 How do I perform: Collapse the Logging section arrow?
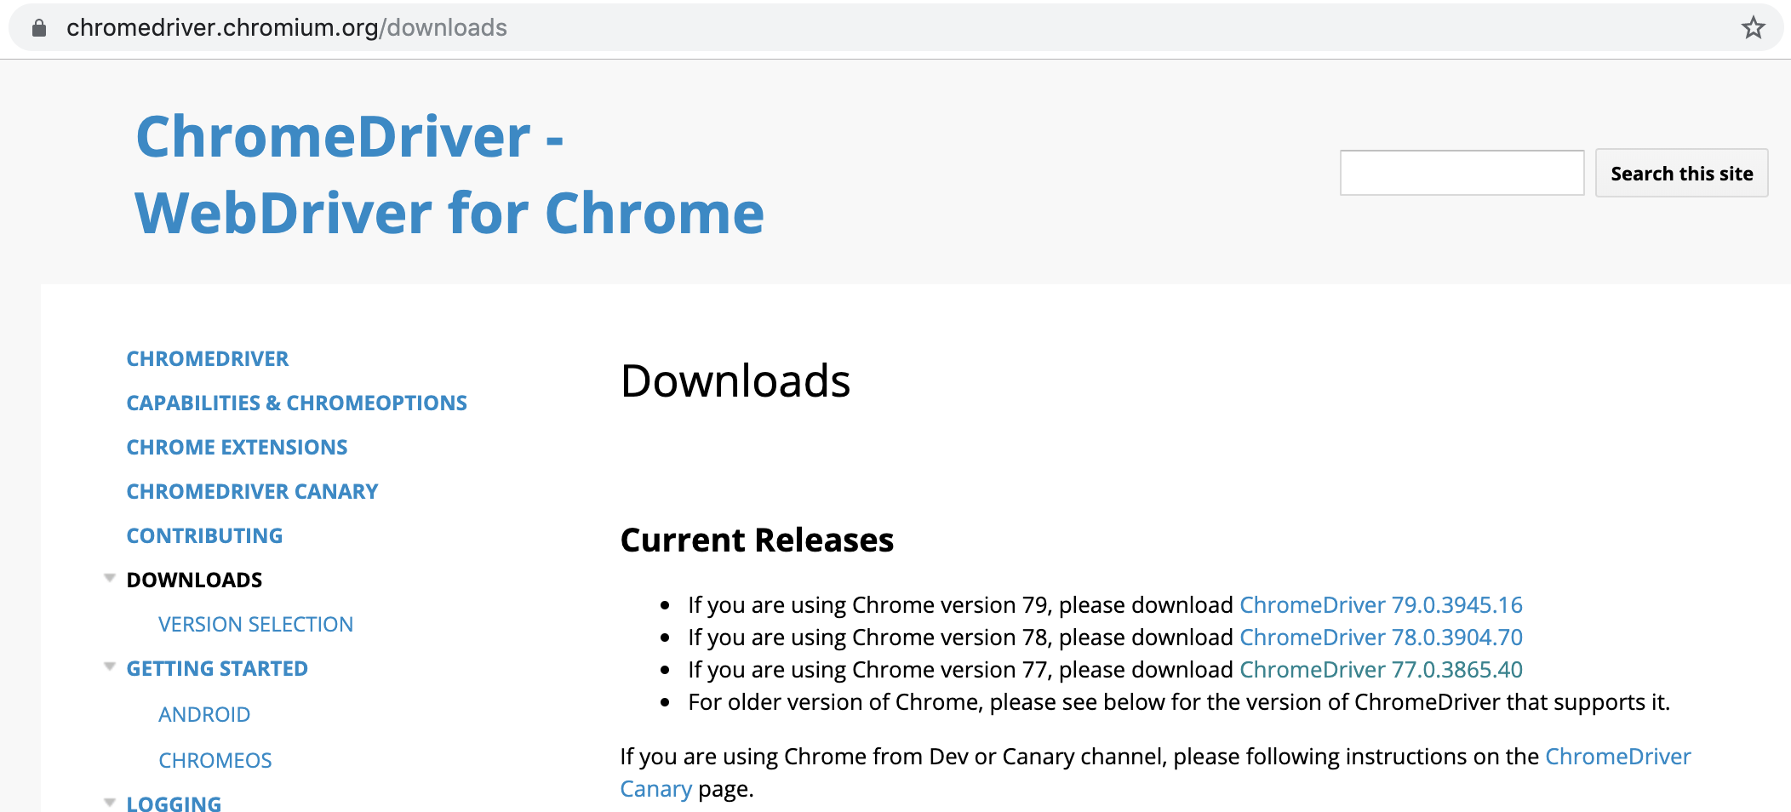coord(109,803)
